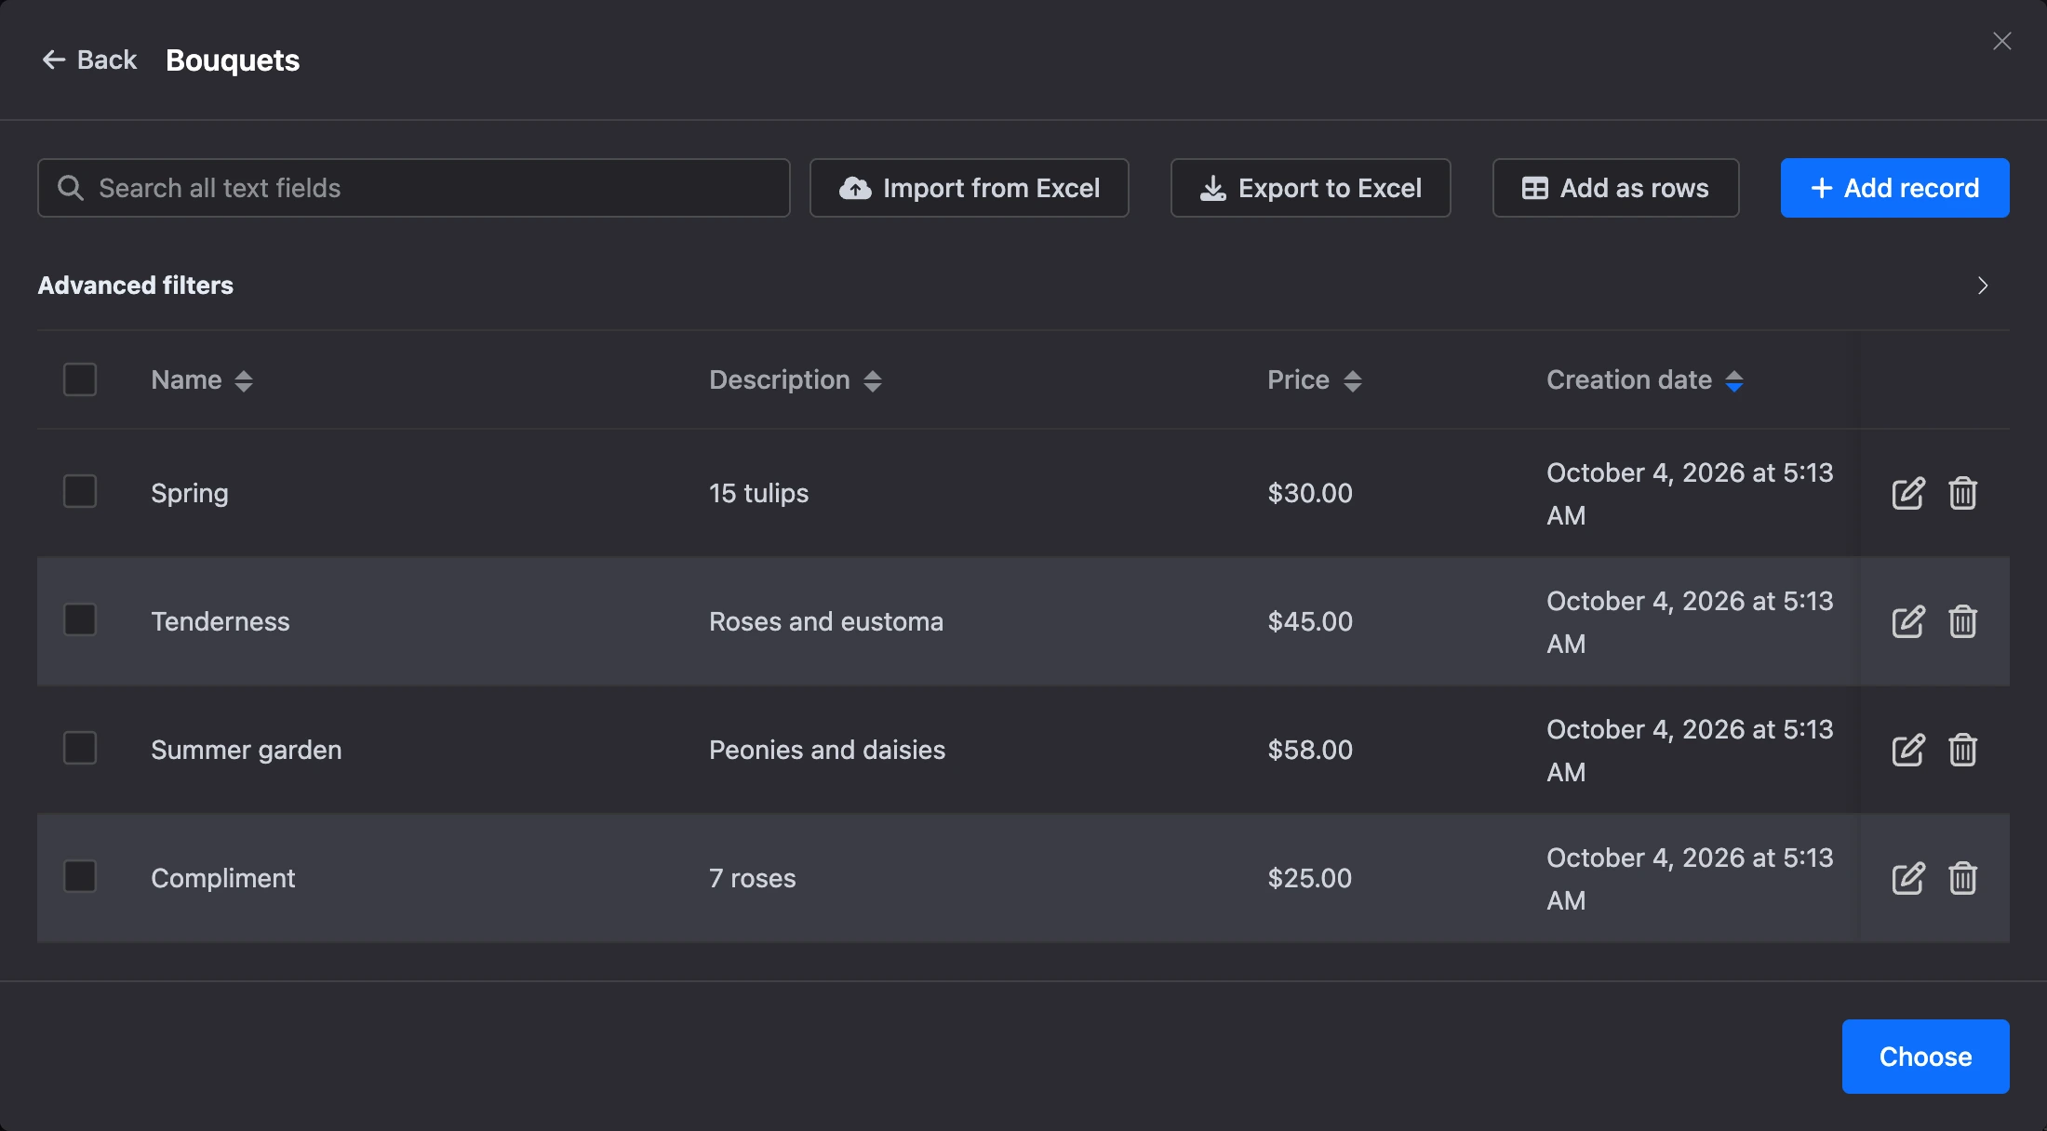
Task: Select the 'Tenderness' name cell
Action: (221, 621)
